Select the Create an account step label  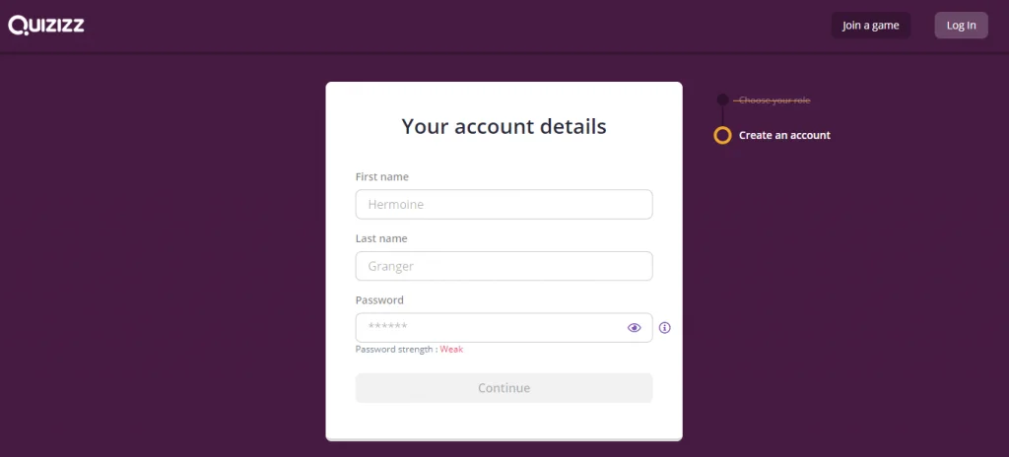[x=784, y=135]
